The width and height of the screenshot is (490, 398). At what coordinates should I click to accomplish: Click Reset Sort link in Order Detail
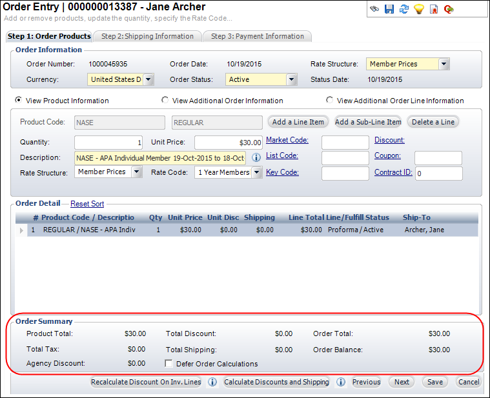[87, 204]
